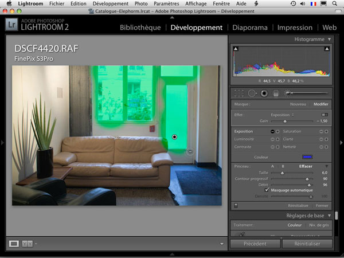The height and width of the screenshot is (258, 344).
Task: Open the Paramètres menu
Action: tap(166, 4)
